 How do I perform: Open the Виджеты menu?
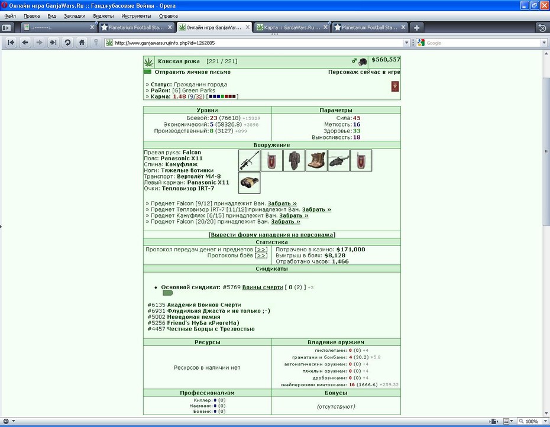(x=103, y=16)
